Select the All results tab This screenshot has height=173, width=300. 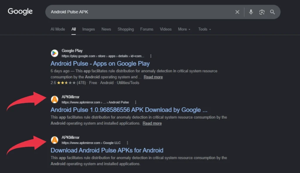pos(74,29)
